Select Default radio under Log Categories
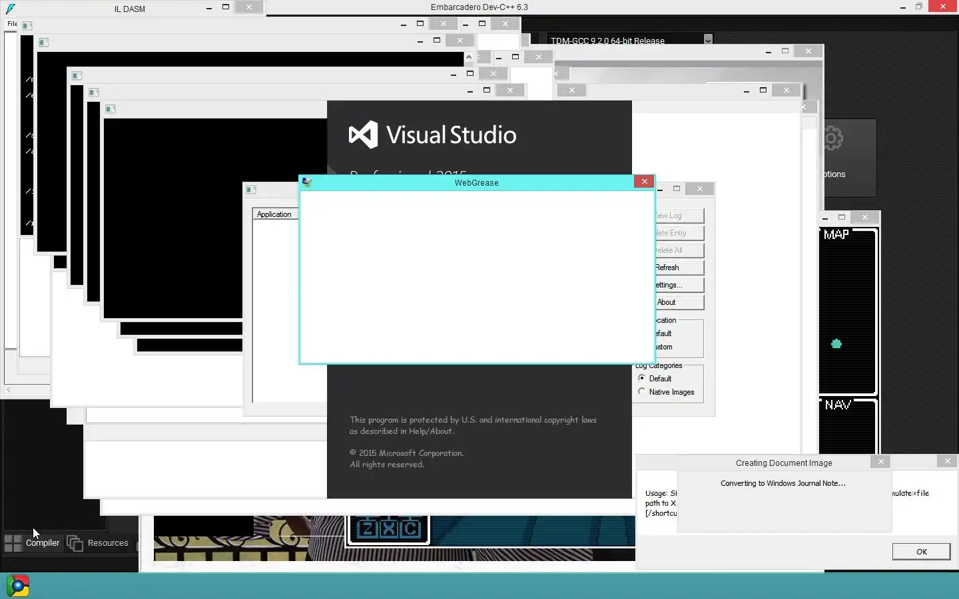The width and height of the screenshot is (959, 599). tap(642, 378)
